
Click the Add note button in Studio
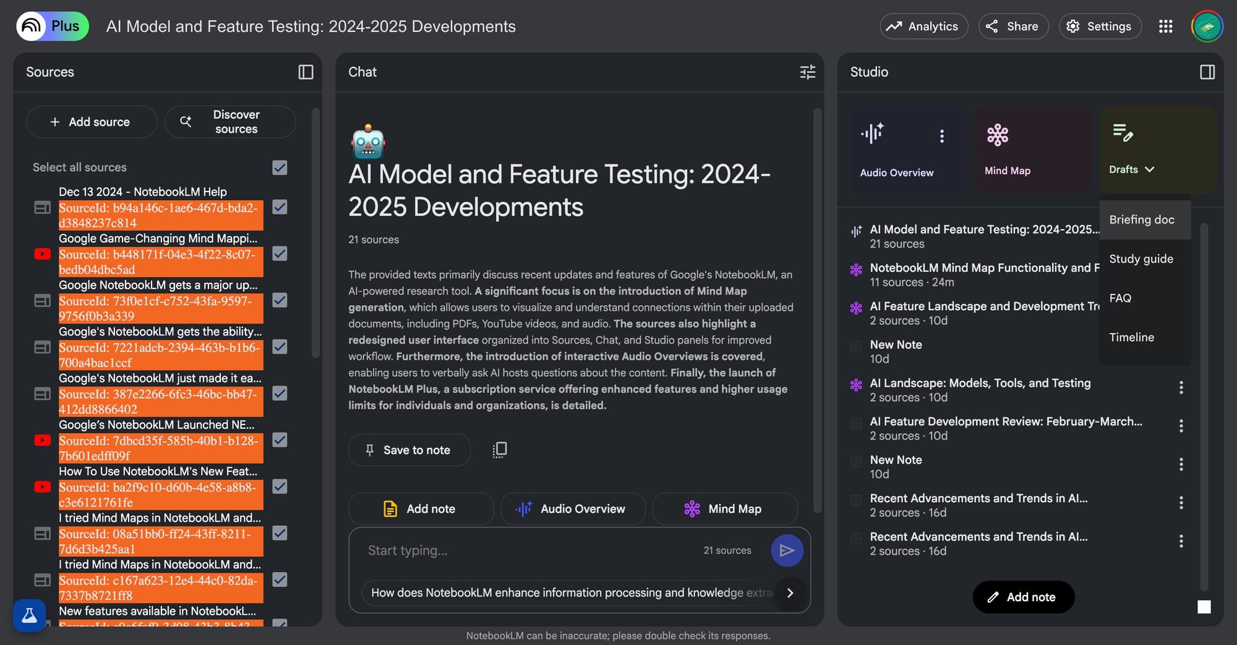[x=1024, y=597]
